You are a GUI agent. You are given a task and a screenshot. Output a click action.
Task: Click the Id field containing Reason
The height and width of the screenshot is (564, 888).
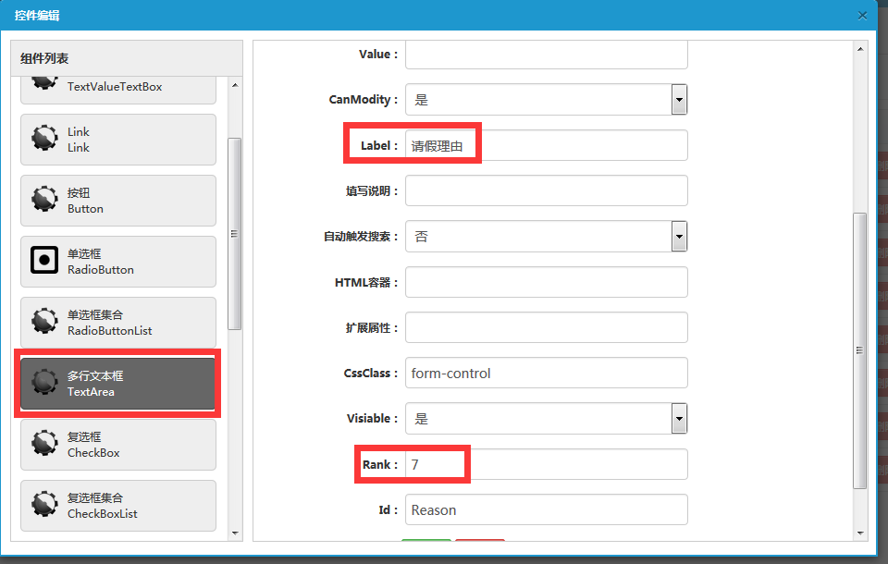pos(547,509)
